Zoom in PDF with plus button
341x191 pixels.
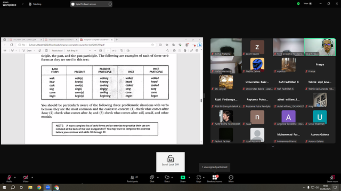(x=95, y=50)
